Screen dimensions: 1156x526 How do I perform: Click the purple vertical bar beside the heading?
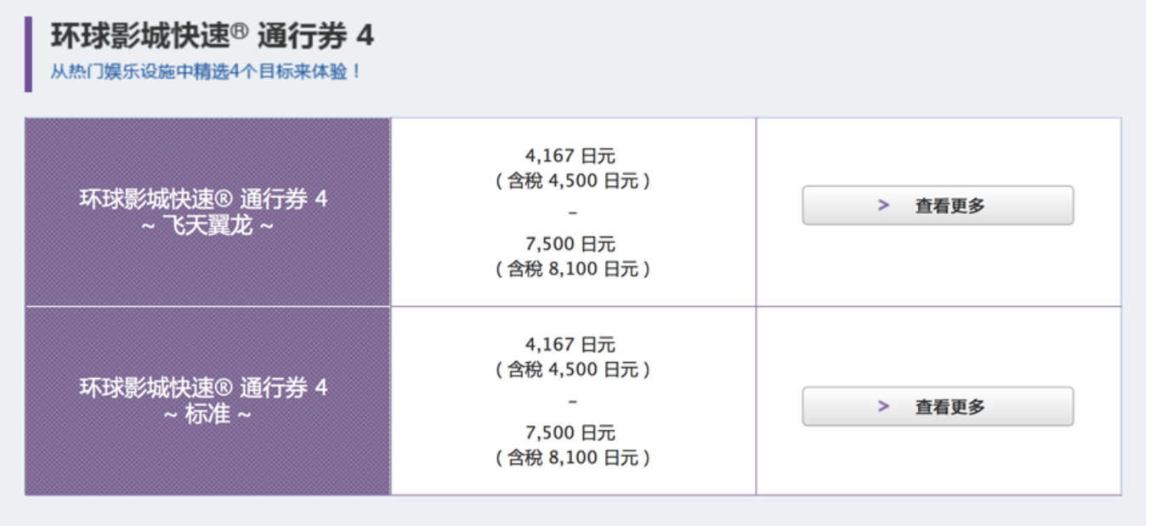tap(29, 54)
